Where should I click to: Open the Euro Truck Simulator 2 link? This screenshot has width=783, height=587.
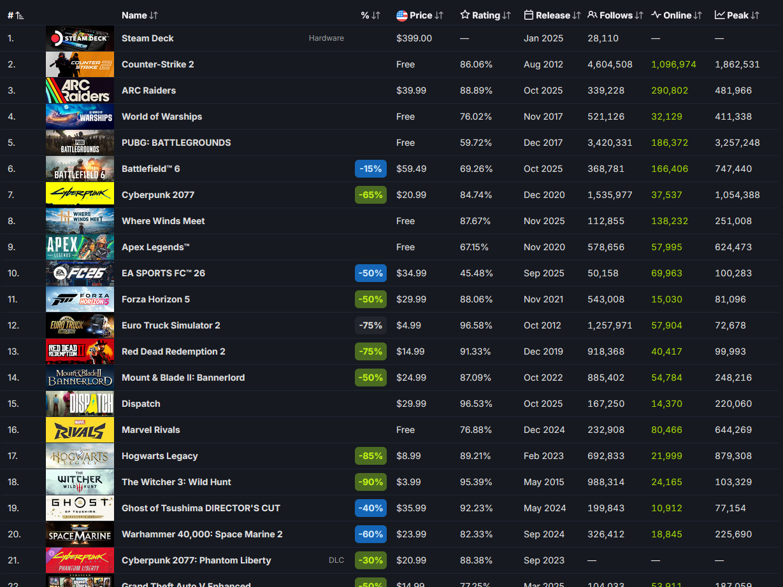pos(171,325)
